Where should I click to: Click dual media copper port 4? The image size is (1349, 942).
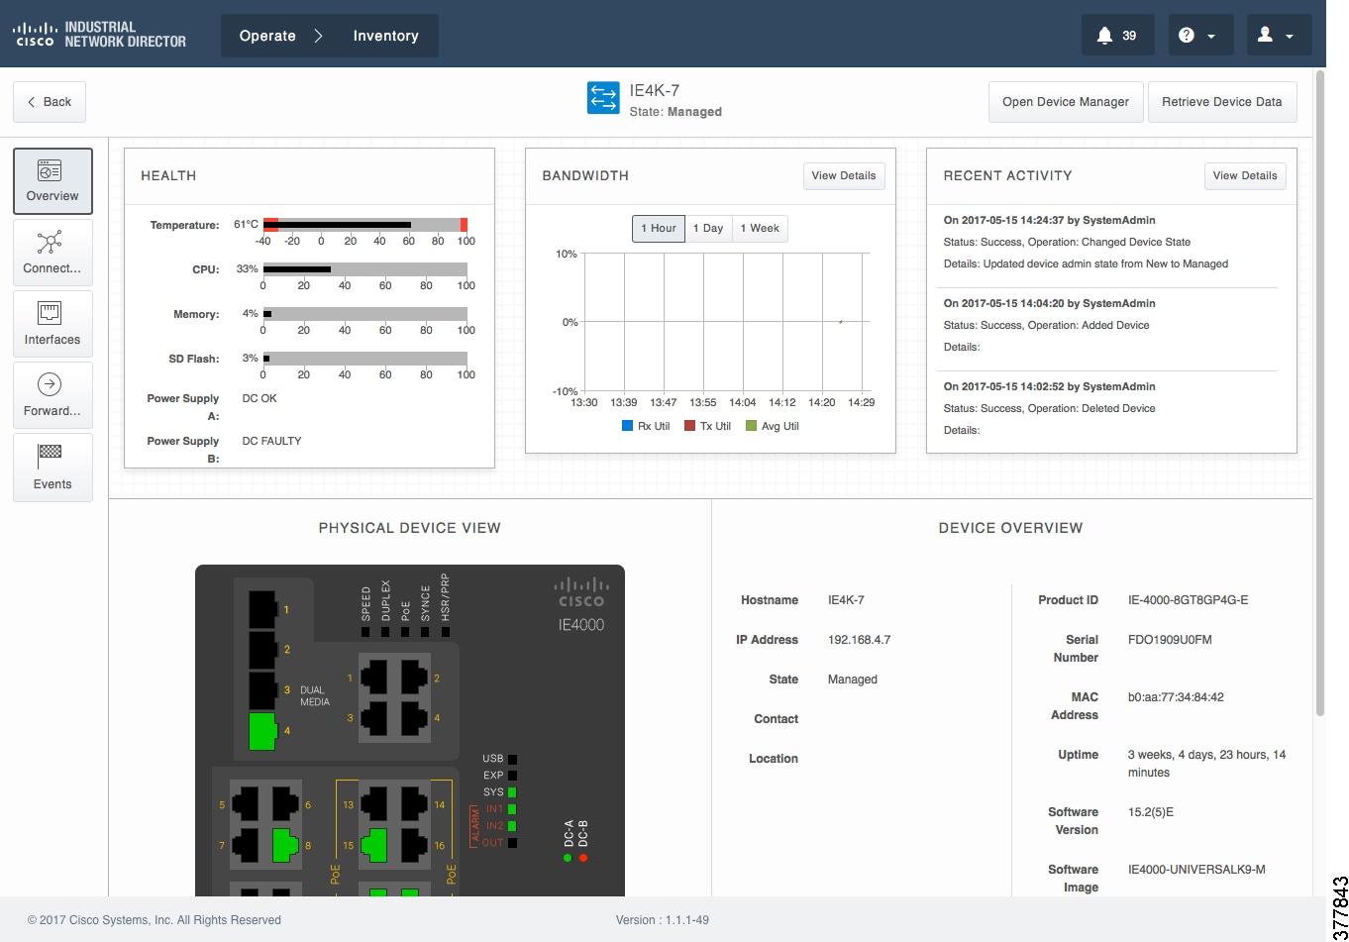pos(415,716)
